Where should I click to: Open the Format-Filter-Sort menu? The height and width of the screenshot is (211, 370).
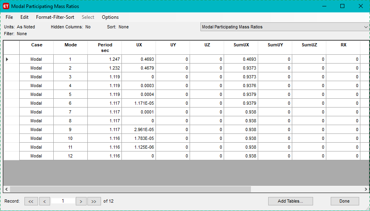(55, 17)
